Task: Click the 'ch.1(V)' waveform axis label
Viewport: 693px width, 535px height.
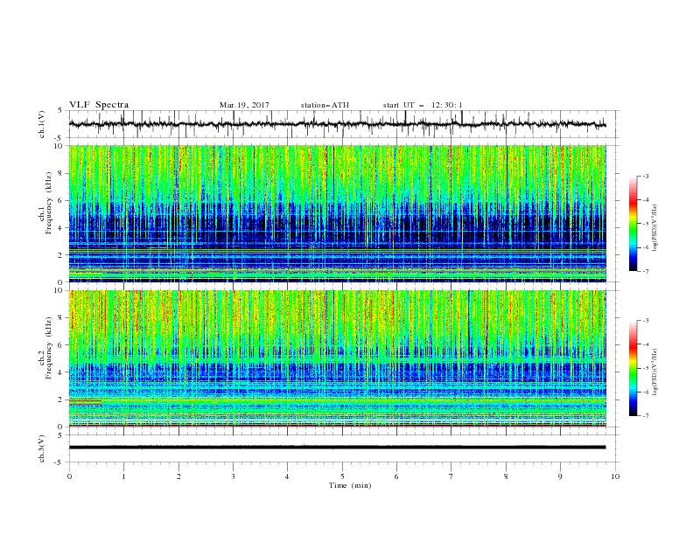Action: click(x=42, y=124)
